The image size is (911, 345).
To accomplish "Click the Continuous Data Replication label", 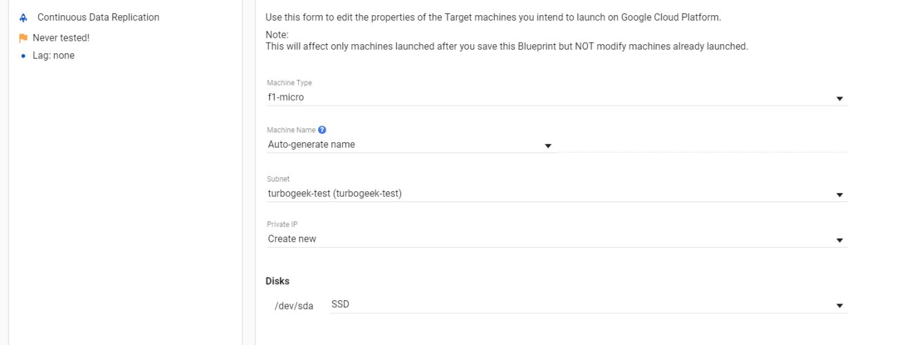I will click(x=98, y=17).
